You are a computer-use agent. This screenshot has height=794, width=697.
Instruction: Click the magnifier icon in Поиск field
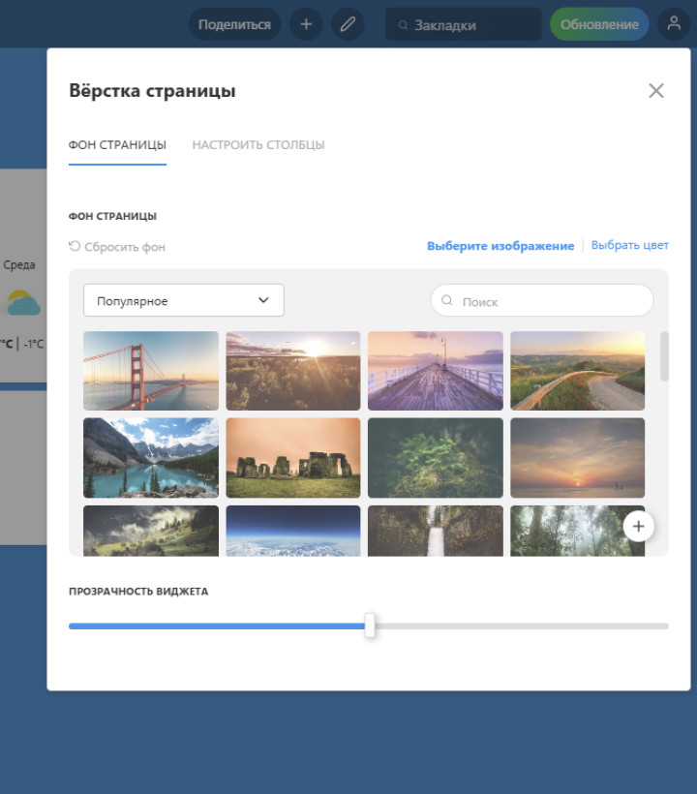tap(447, 301)
